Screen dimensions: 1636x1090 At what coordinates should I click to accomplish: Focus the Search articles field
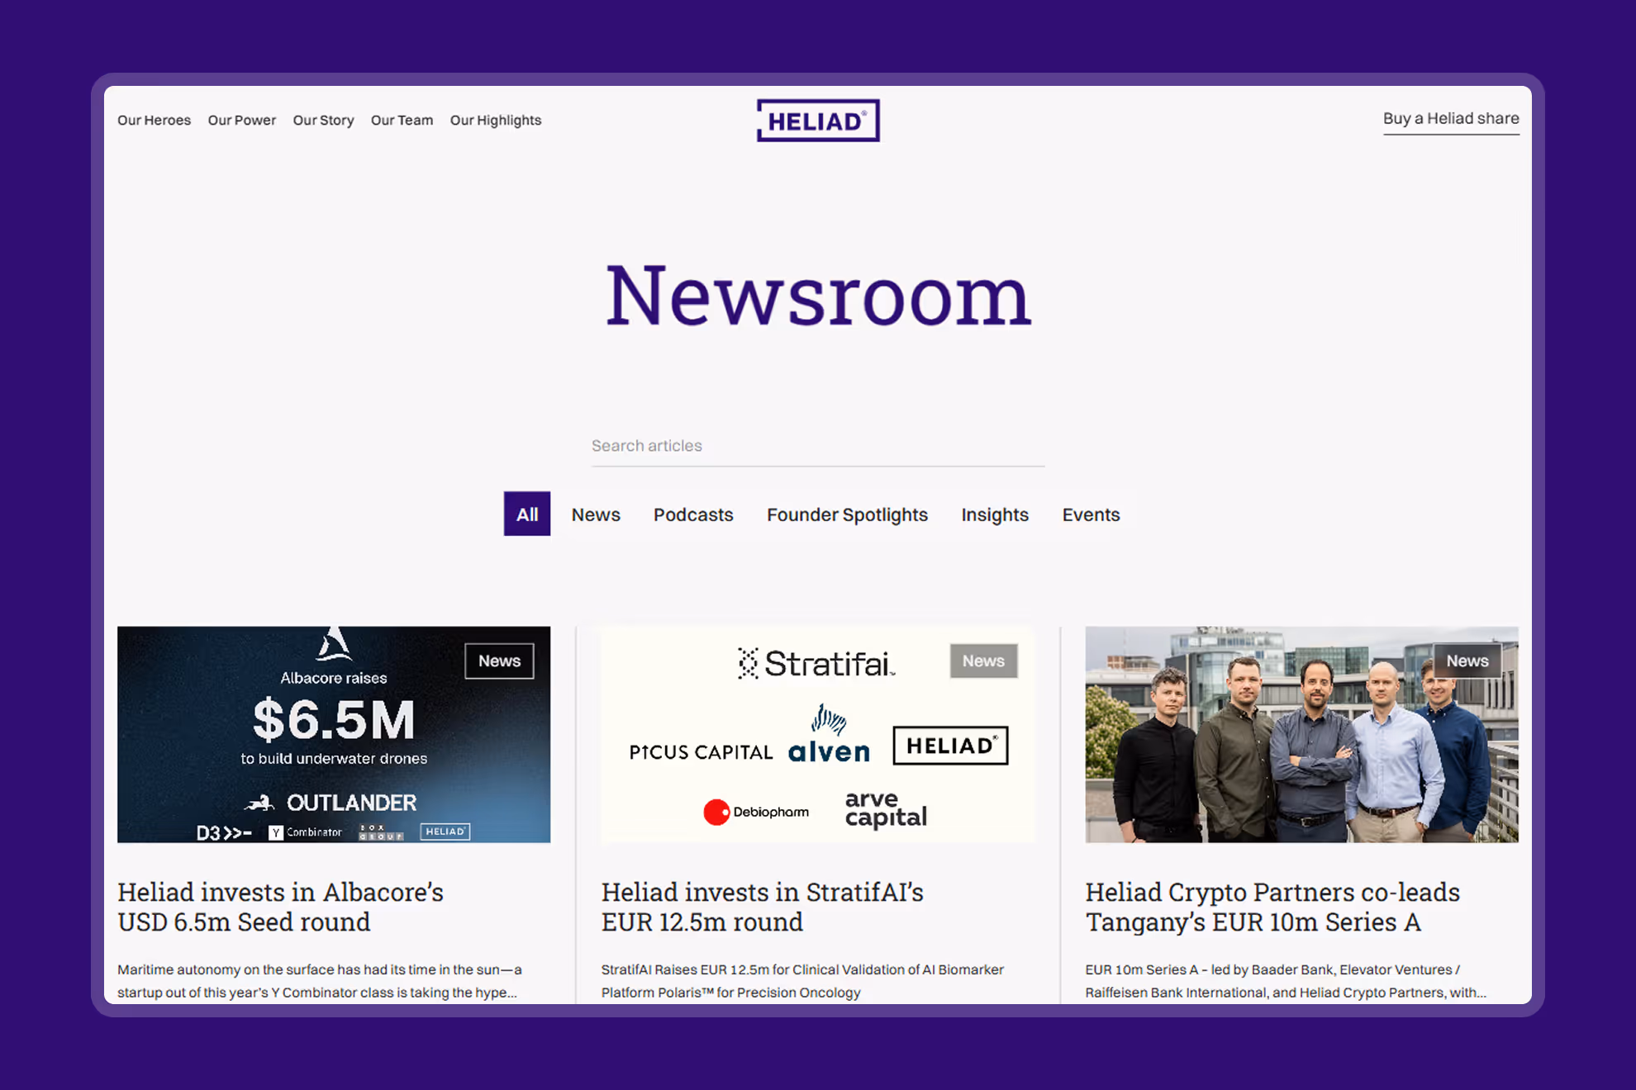pos(816,446)
